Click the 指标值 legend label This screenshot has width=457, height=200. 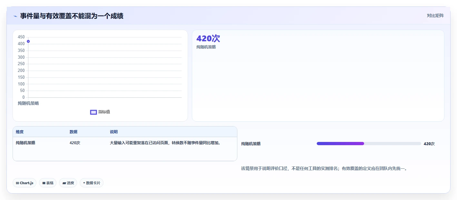(x=104, y=112)
